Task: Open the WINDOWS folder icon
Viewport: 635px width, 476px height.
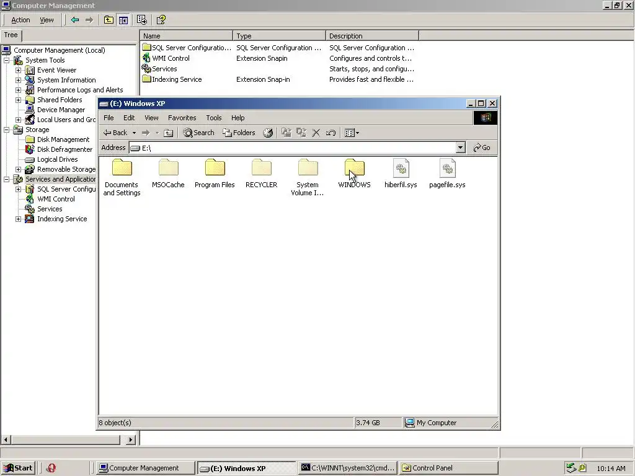Action: tap(354, 167)
